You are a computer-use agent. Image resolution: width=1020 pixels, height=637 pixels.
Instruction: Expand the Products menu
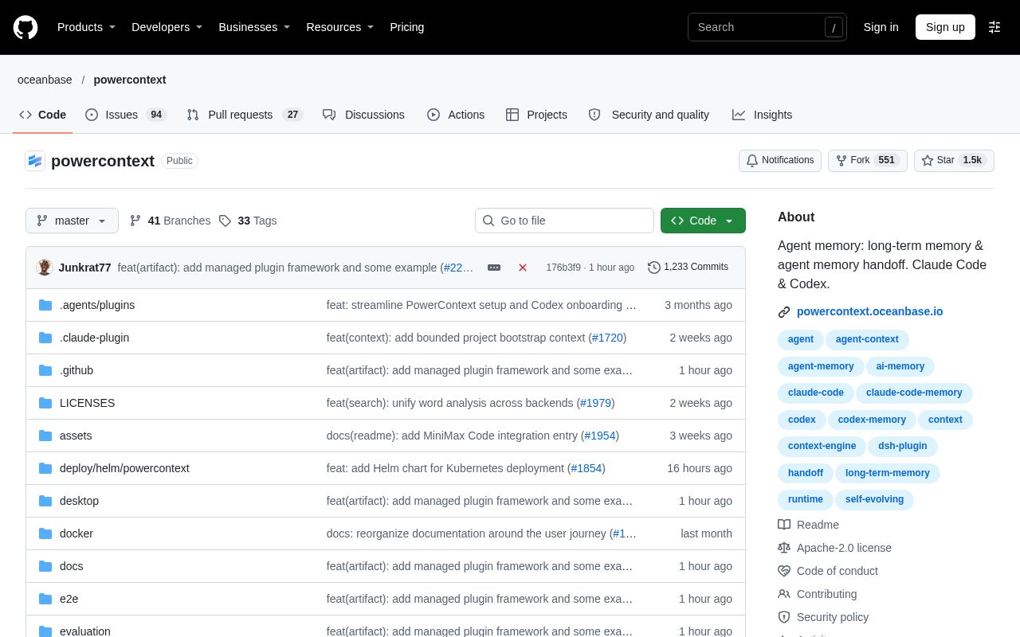click(x=86, y=27)
